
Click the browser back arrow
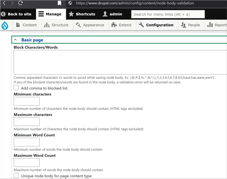point(4,3)
